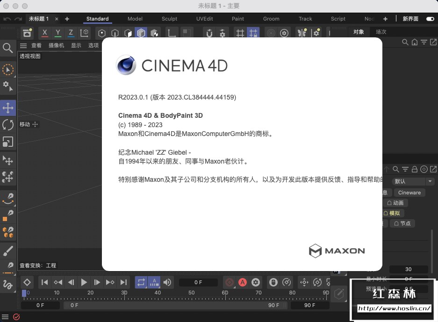438x322 pixels.
Task: Toggle the 新界面 new layout switch
Action: pos(430,19)
